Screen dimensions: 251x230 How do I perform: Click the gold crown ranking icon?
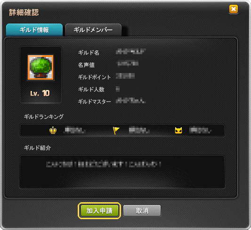53,130
